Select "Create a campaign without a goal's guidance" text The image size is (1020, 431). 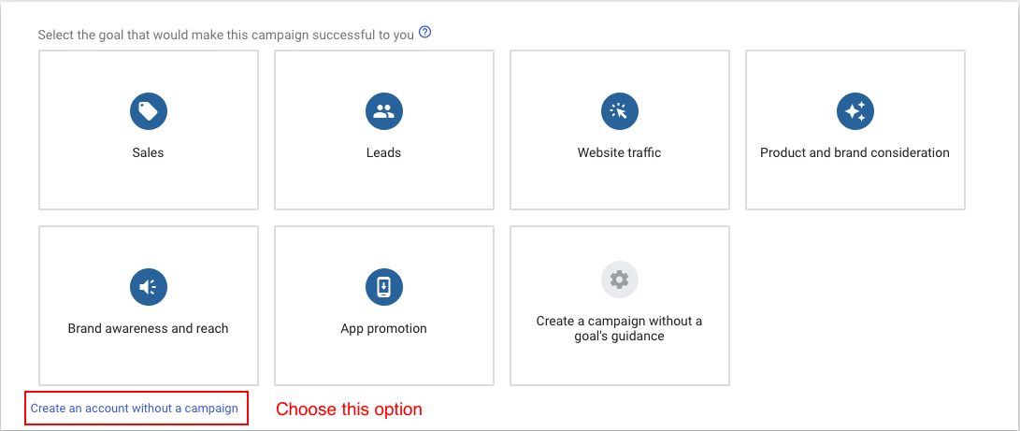(619, 328)
